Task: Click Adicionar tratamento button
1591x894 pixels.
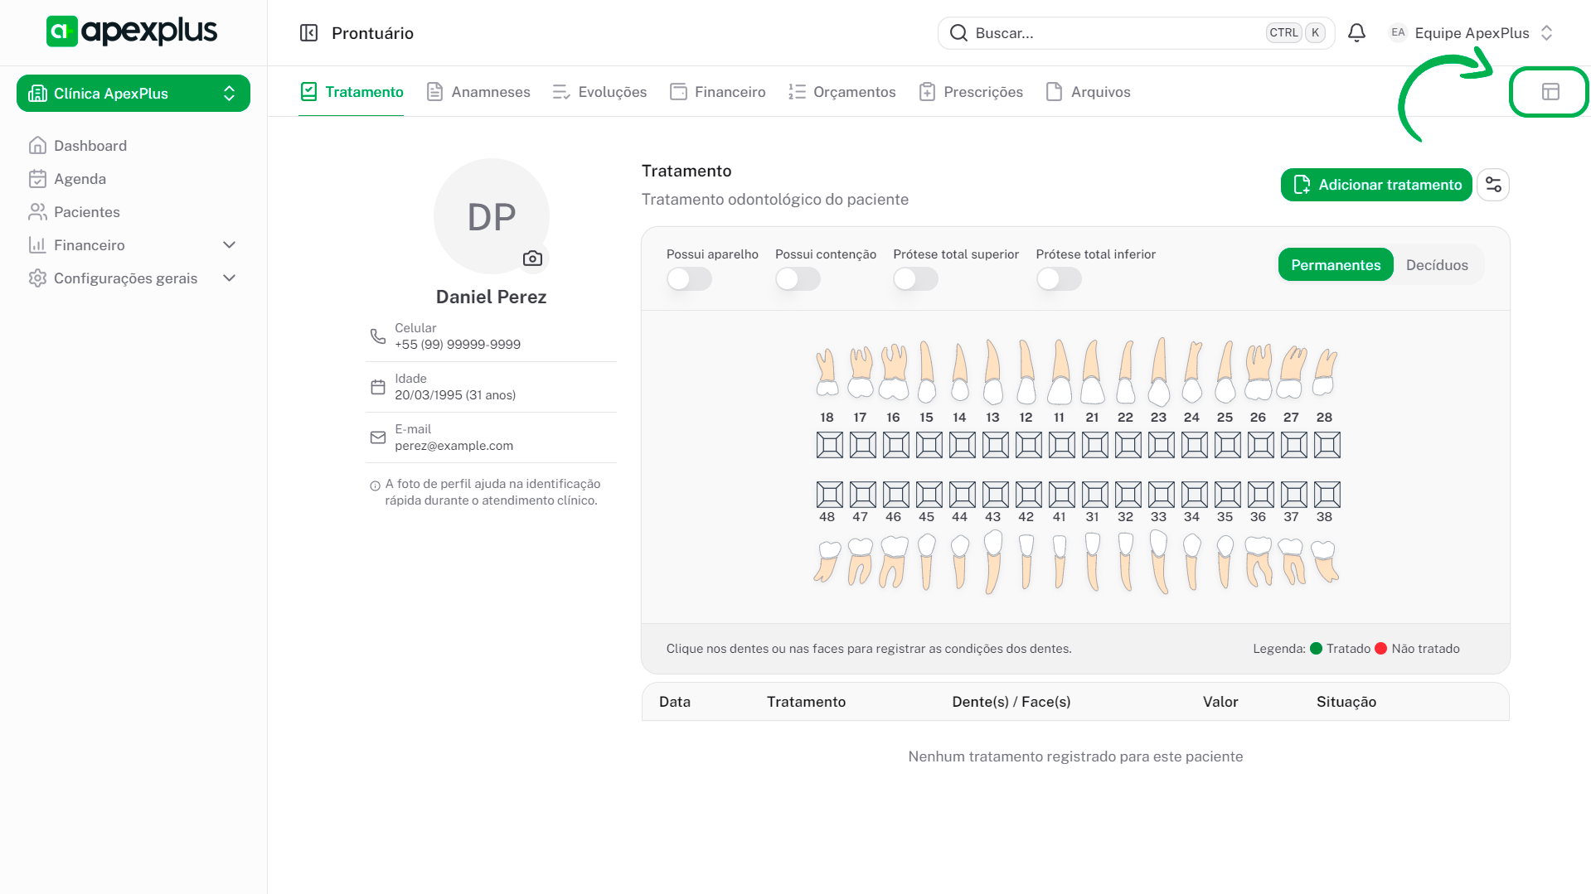Action: tap(1375, 185)
